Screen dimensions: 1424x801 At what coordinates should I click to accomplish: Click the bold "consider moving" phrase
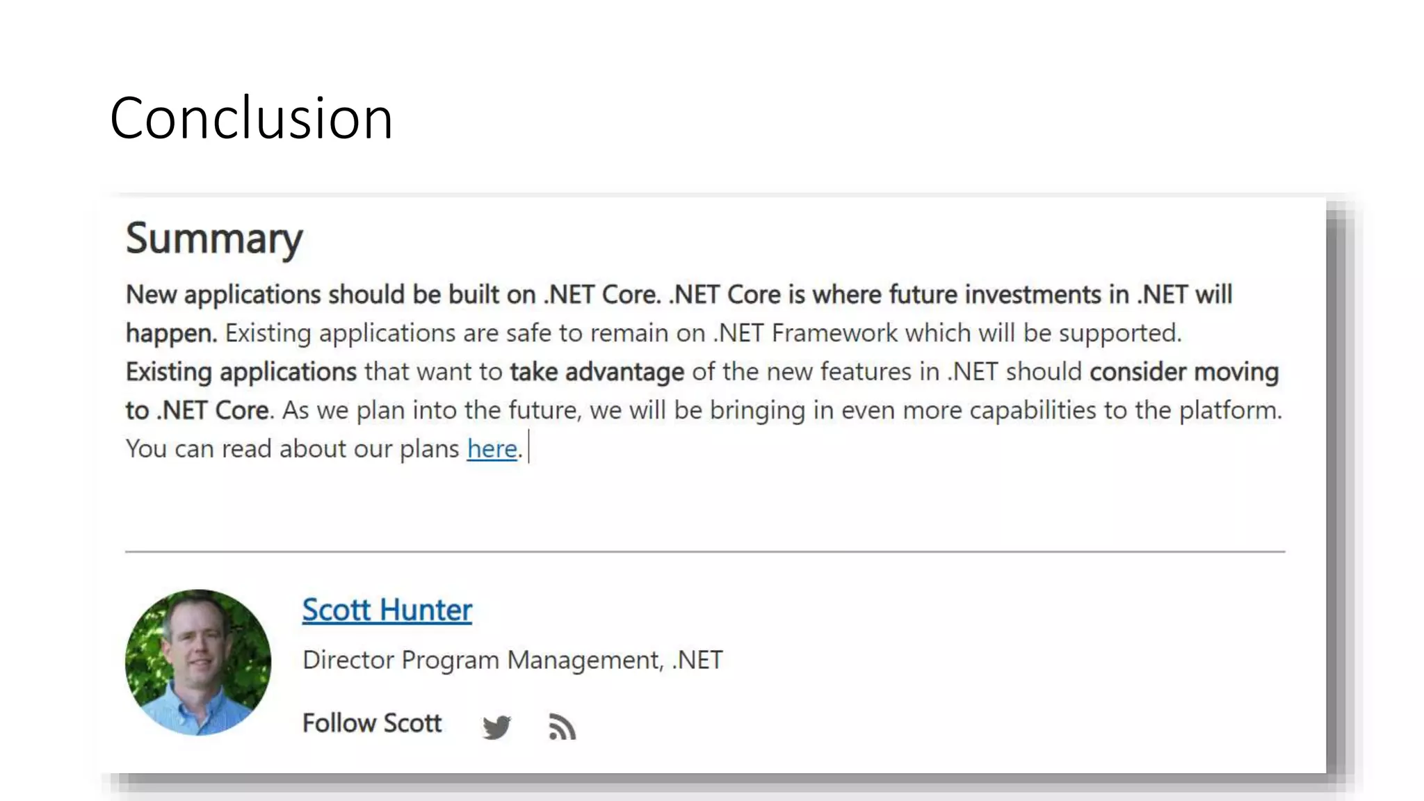point(1183,372)
